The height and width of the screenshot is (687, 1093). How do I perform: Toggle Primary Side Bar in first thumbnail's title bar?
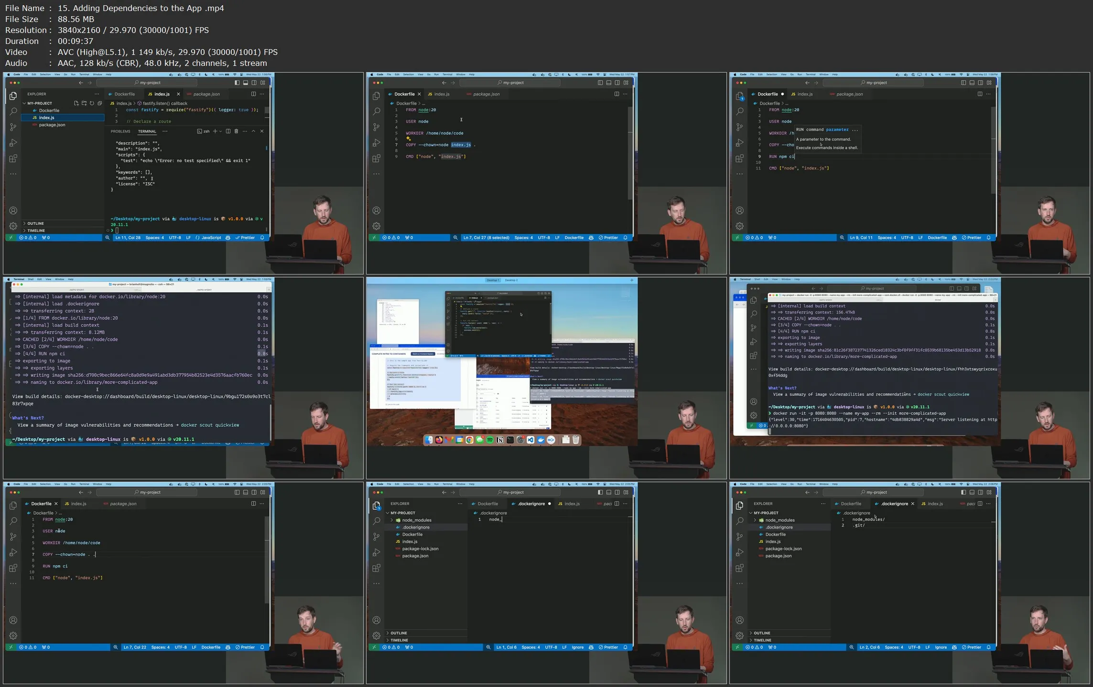[237, 83]
